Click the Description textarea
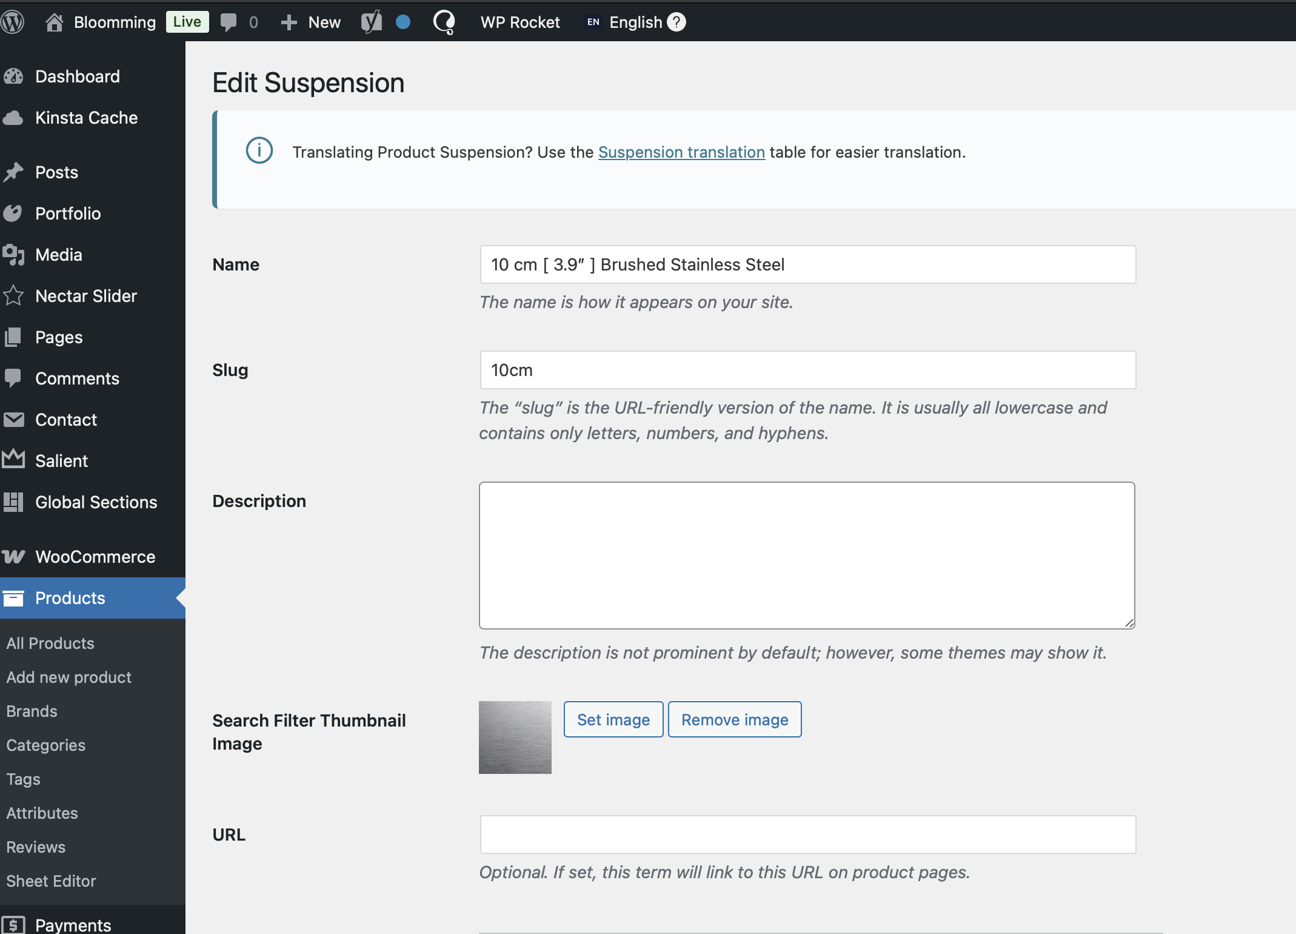The height and width of the screenshot is (934, 1296). [x=807, y=556]
